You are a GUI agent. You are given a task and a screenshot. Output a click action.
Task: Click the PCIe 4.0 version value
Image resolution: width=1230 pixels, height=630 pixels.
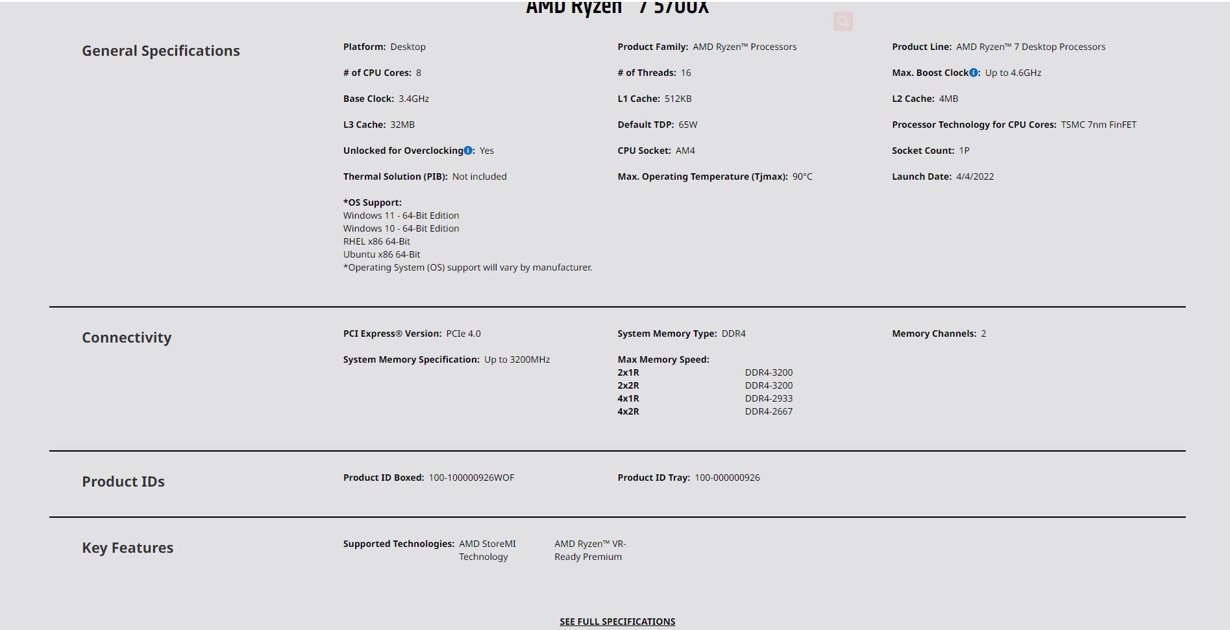click(463, 333)
